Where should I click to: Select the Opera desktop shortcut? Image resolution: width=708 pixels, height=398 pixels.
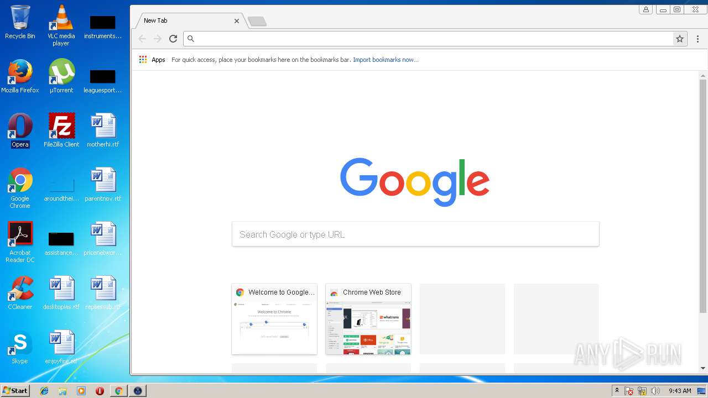(20, 130)
